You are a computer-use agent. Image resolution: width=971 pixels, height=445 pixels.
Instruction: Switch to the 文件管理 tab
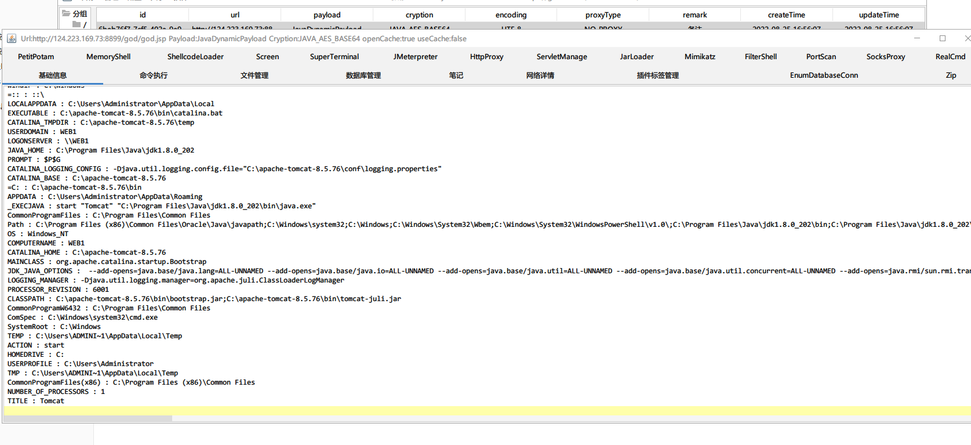pos(254,75)
